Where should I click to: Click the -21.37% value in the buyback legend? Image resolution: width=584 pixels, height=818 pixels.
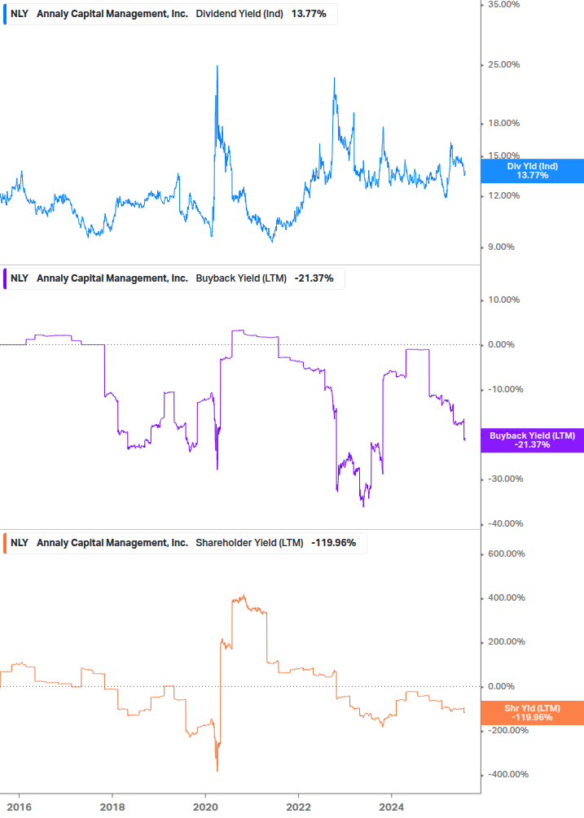[x=314, y=278]
